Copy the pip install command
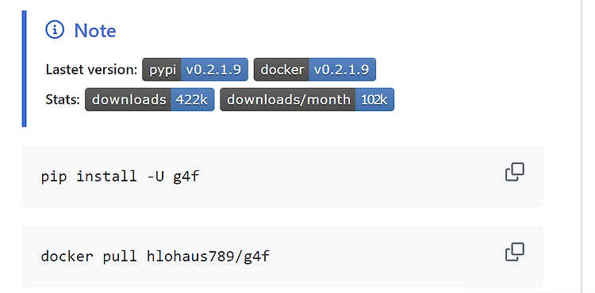The height and width of the screenshot is (293, 595). [x=515, y=172]
